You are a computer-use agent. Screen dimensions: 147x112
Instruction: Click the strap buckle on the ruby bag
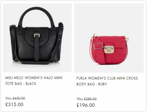click(x=98, y=46)
